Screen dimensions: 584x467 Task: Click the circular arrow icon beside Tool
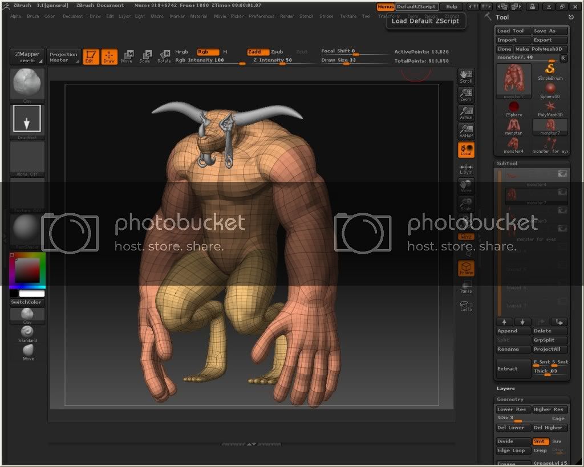571,17
